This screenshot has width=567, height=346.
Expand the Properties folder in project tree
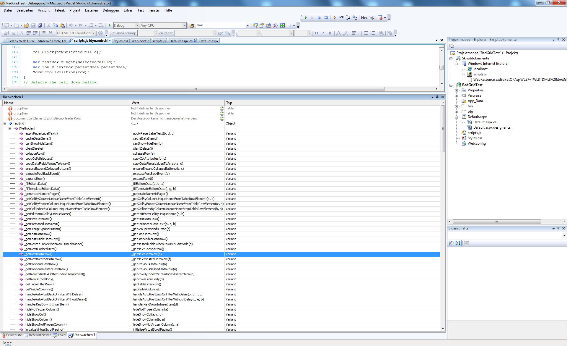coord(457,90)
